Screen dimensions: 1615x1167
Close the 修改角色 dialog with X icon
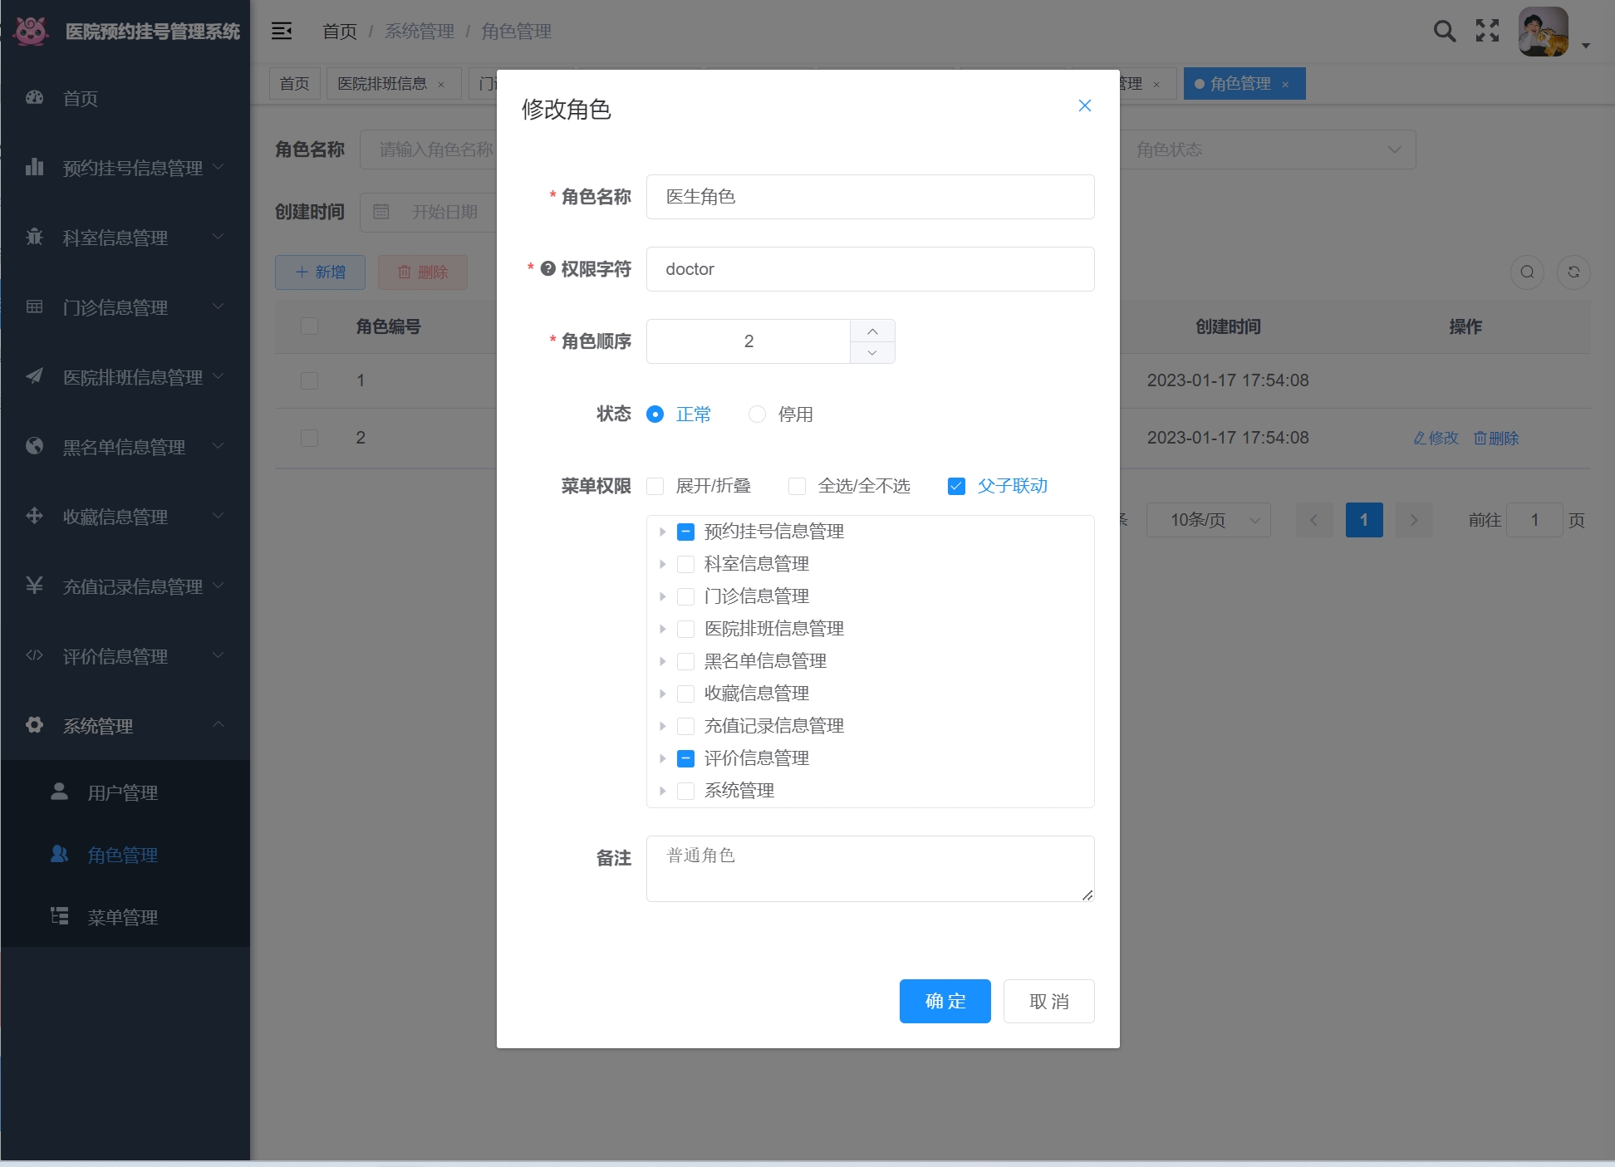pyautogui.click(x=1084, y=106)
